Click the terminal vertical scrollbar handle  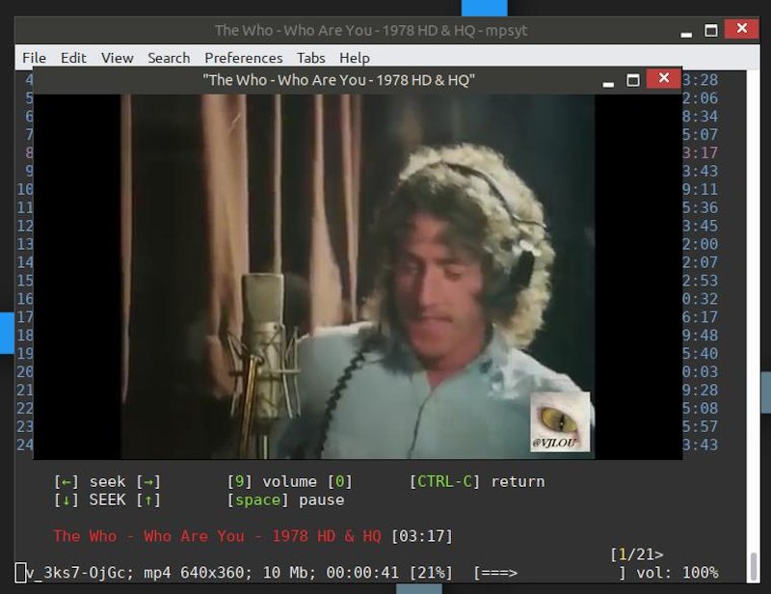(x=754, y=567)
